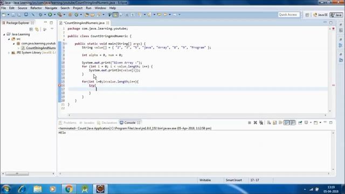Viewport: 345px width, 194px height.
Task: Open Windows Explorer folder taskbar icon
Action: [37, 189]
